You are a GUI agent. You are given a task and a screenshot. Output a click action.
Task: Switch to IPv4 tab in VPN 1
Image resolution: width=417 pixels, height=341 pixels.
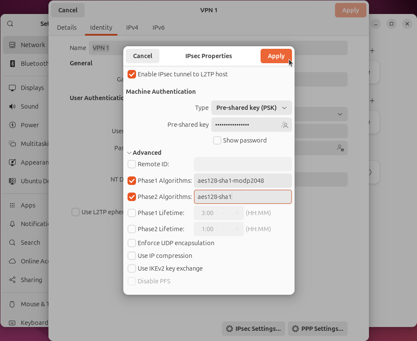click(x=132, y=28)
